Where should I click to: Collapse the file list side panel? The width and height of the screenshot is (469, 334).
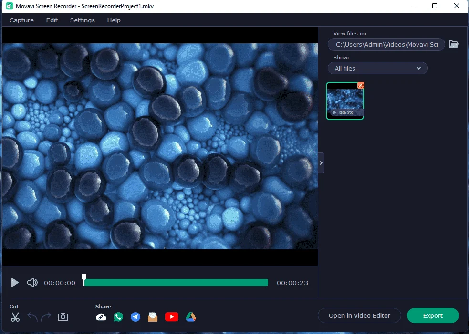[x=321, y=163]
